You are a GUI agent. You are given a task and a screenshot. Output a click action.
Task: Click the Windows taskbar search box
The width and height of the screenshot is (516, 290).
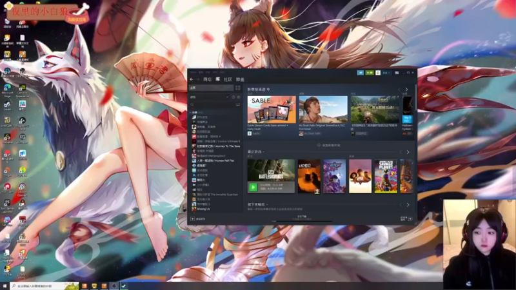tap(44, 286)
